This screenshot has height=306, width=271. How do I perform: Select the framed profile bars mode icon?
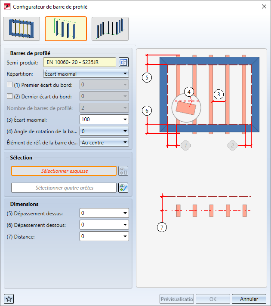22,29
